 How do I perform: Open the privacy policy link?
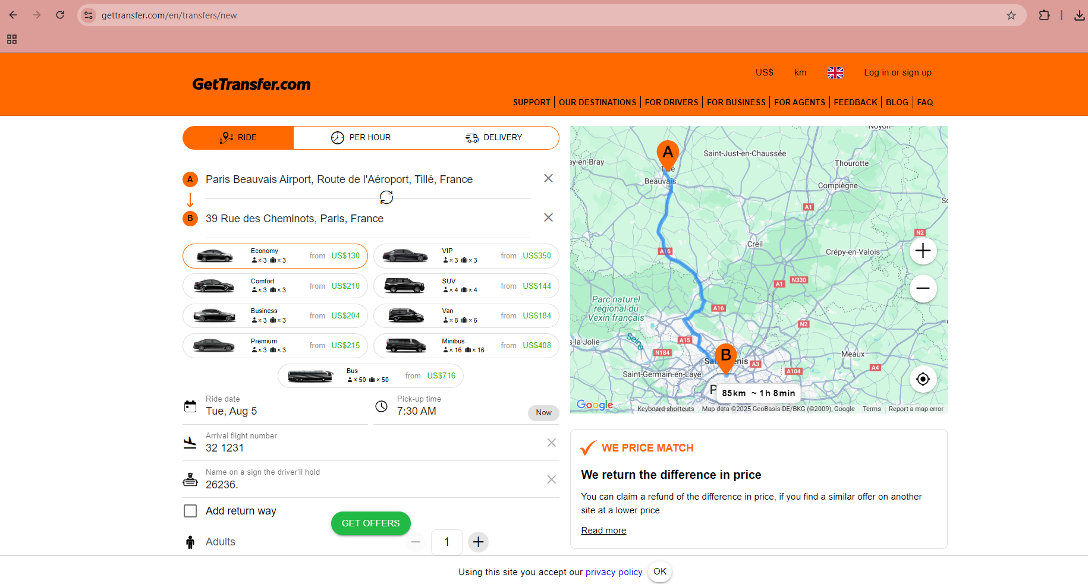(614, 572)
